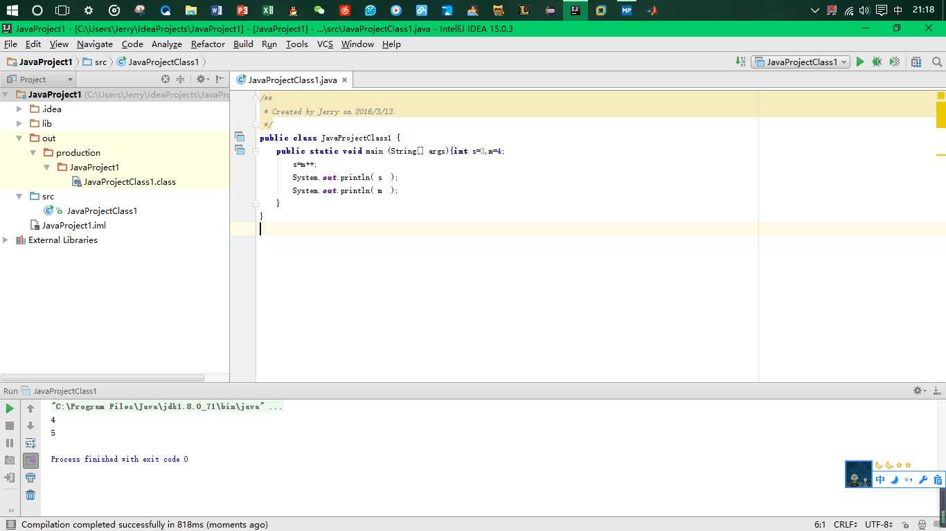Click scroll from source target icon
Image resolution: width=946 pixels, height=531 pixels.
pos(166,79)
